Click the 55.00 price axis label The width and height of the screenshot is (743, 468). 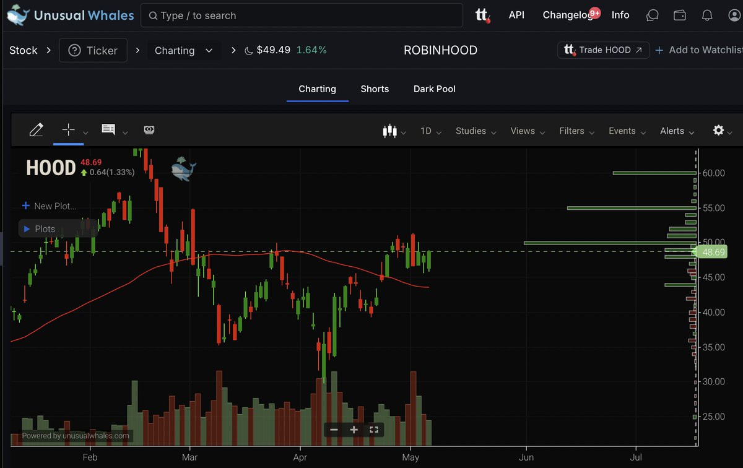pyautogui.click(x=714, y=208)
